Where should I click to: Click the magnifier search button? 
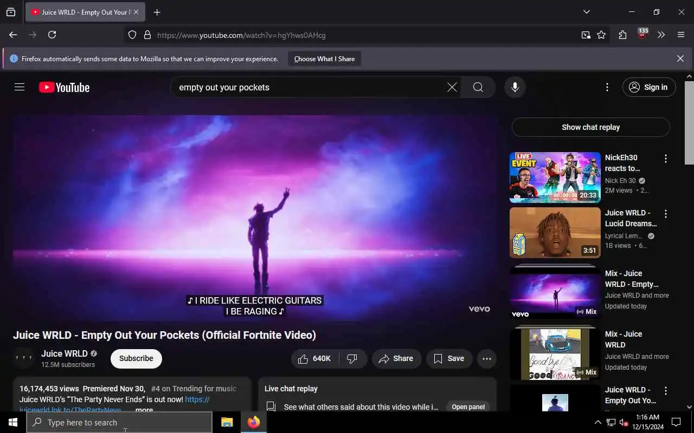pos(478,87)
